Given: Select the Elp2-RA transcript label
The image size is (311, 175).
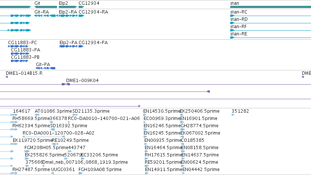Looking at the screenshot, I should 68,12.
